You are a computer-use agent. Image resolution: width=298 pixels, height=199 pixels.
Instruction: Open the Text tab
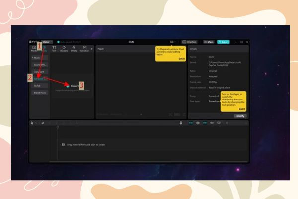pos(54,49)
